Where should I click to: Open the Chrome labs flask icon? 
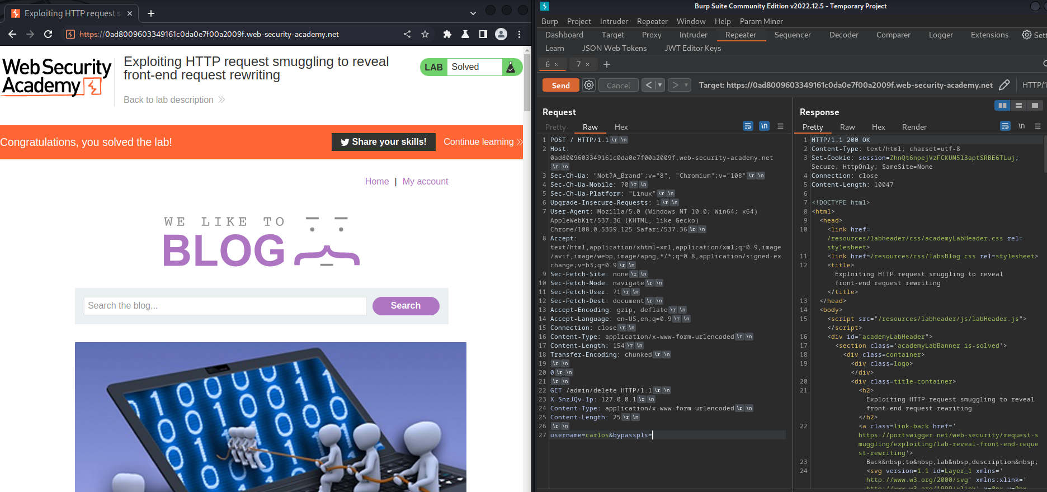(465, 34)
